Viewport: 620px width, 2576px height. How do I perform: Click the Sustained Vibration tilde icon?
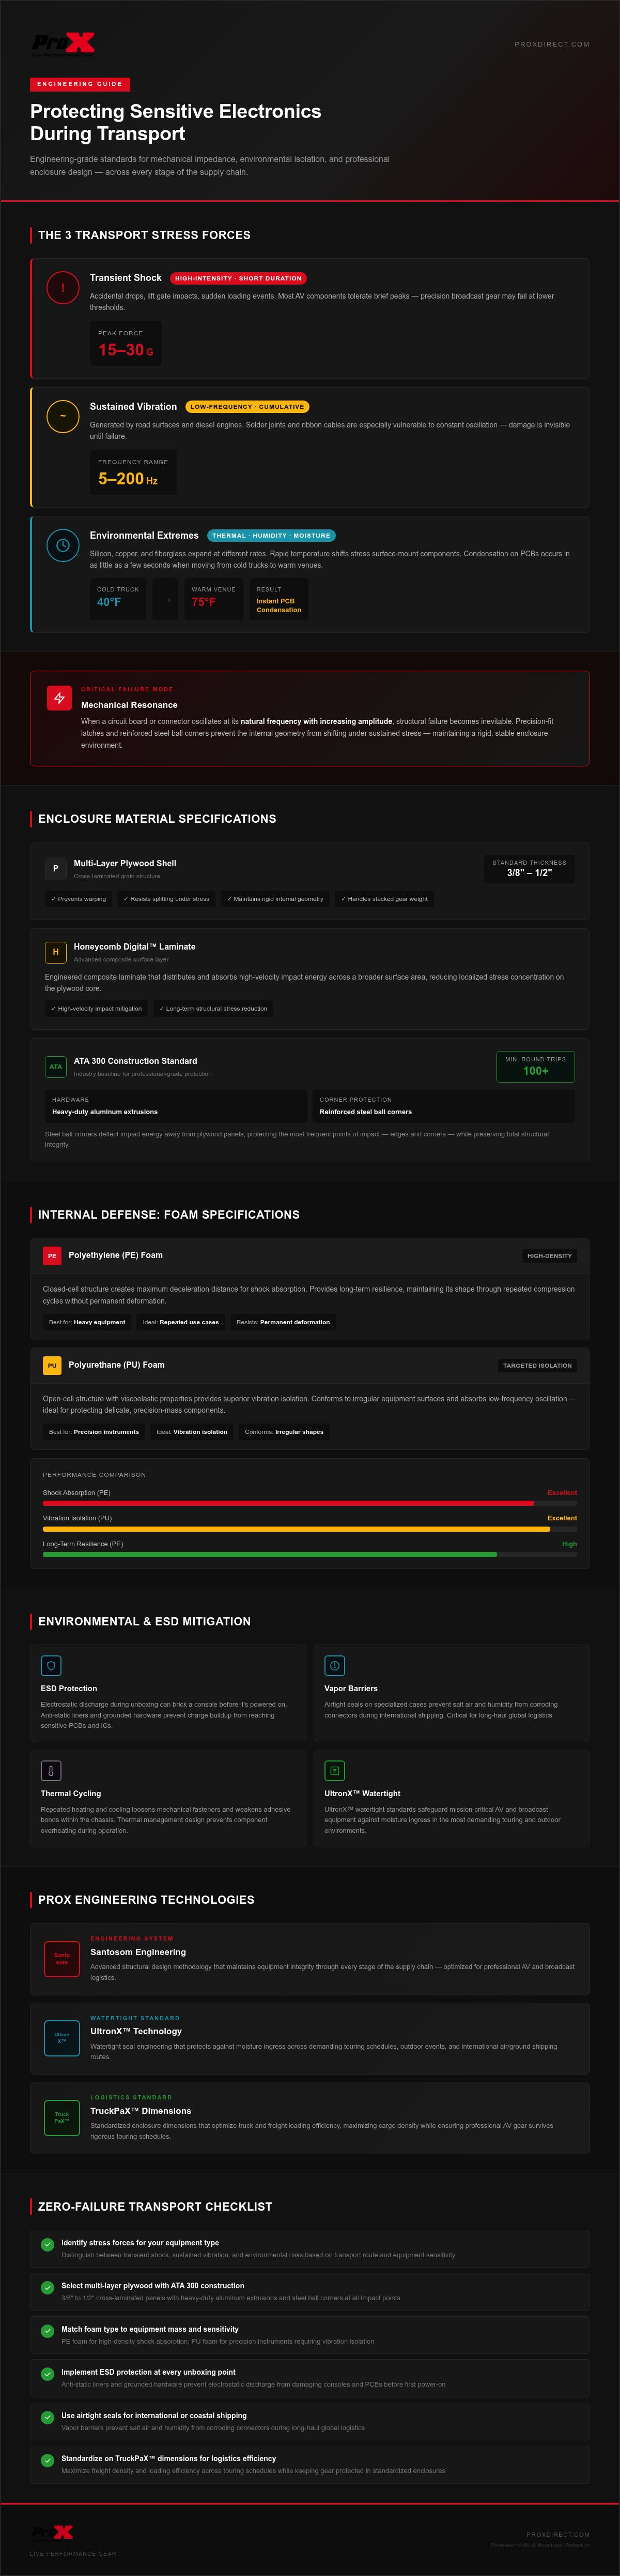pyautogui.click(x=63, y=416)
